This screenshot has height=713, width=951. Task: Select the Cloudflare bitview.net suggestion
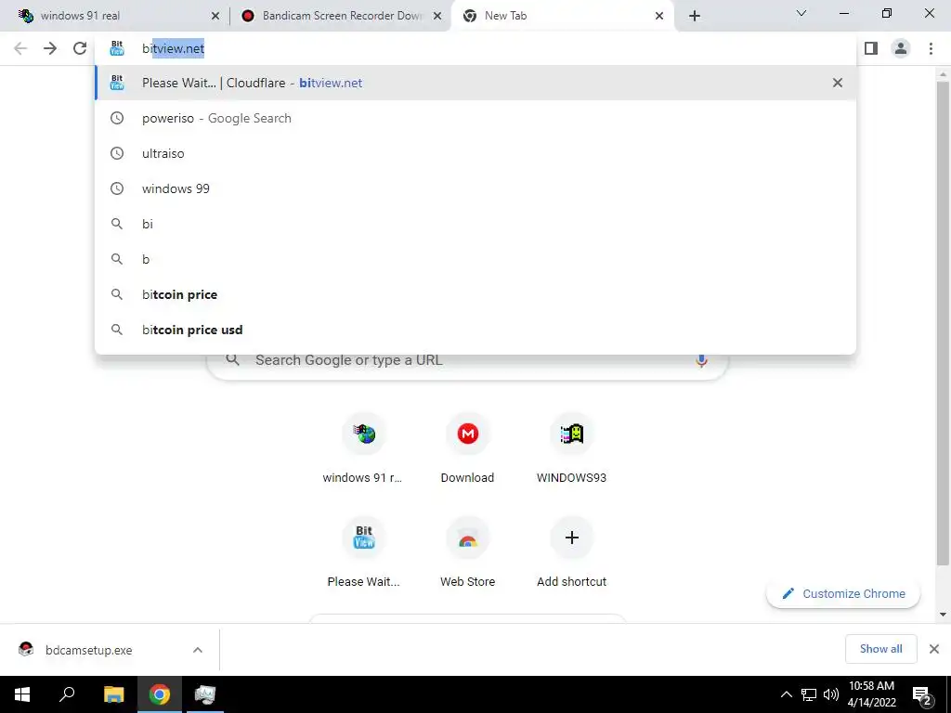[475, 83]
